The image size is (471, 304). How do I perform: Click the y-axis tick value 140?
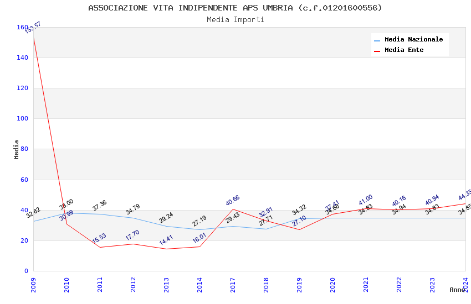(22, 57)
